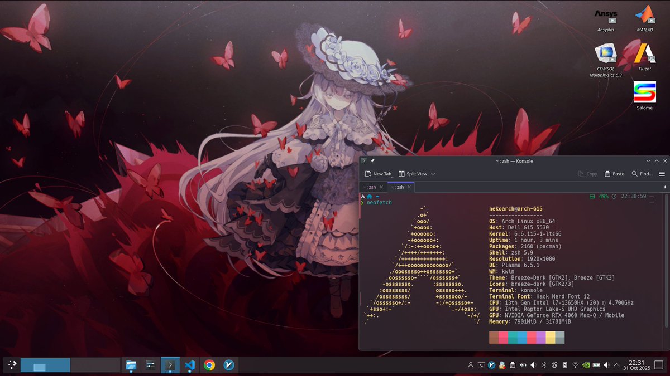Open Find... in Konsole toolbar
Screen dimensions: 670x376
(642, 174)
